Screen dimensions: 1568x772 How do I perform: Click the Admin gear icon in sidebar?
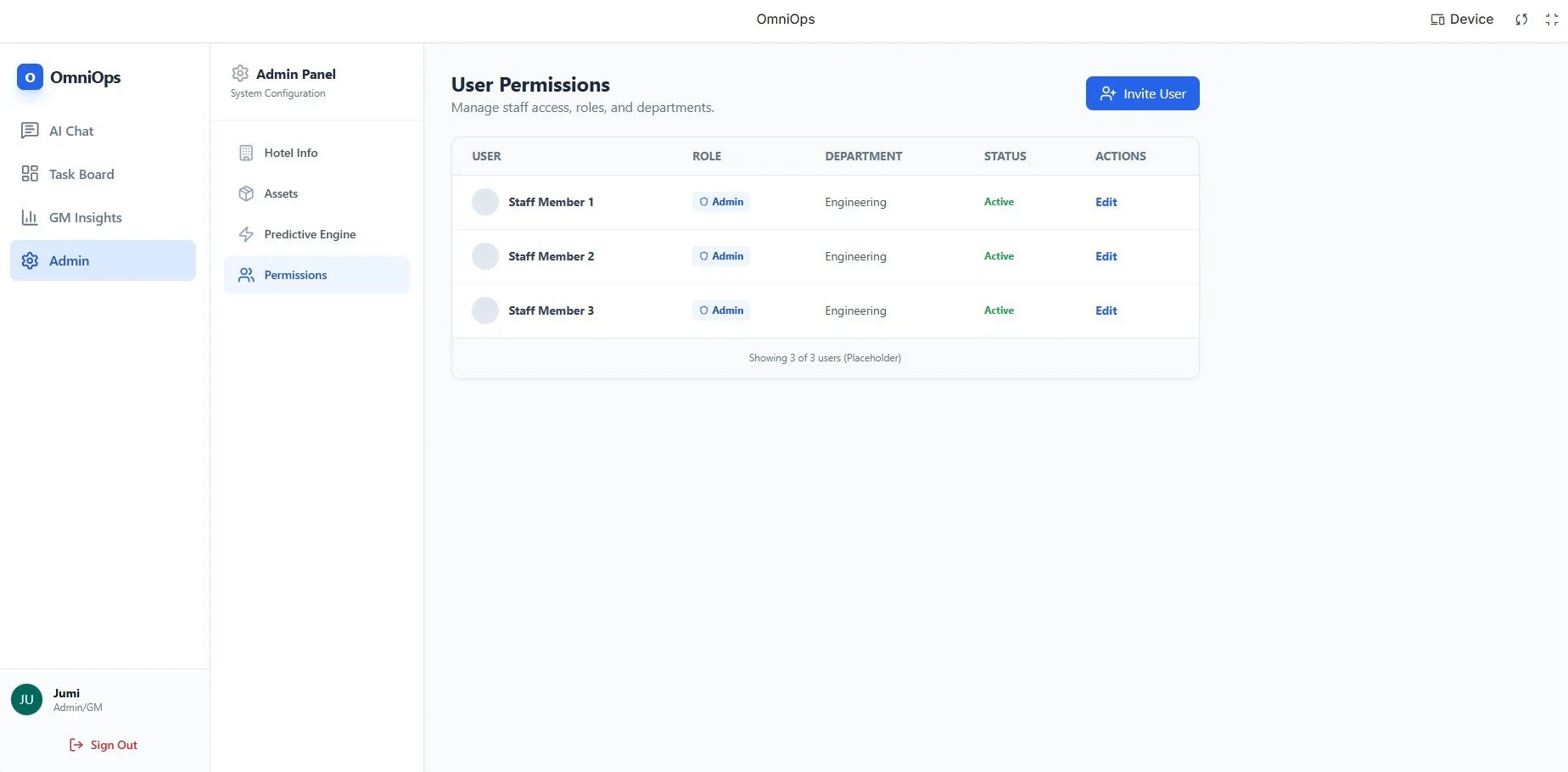pyautogui.click(x=30, y=260)
